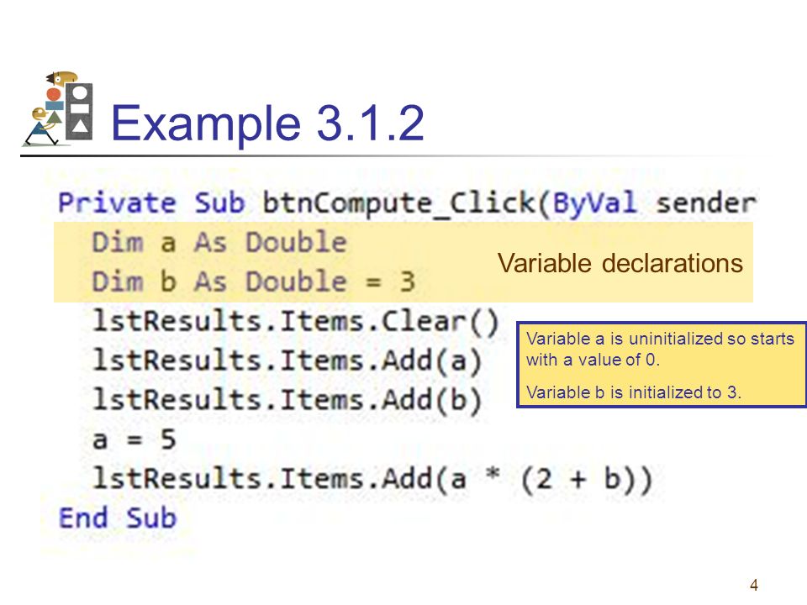The width and height of the screenshot is (807, 605).
Task: Click the 'lstResults.Items.Add(a)' line
Action: 287,360
